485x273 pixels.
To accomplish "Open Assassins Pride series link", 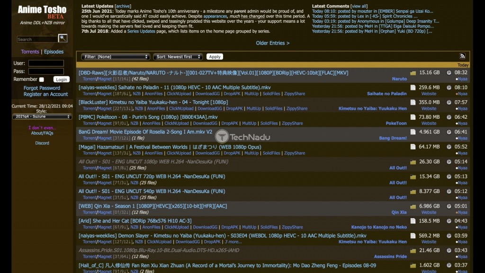I will (390, 256).
